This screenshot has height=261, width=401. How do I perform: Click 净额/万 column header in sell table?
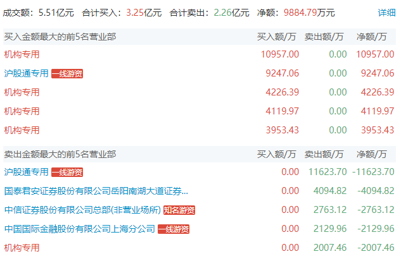[372, 154]
